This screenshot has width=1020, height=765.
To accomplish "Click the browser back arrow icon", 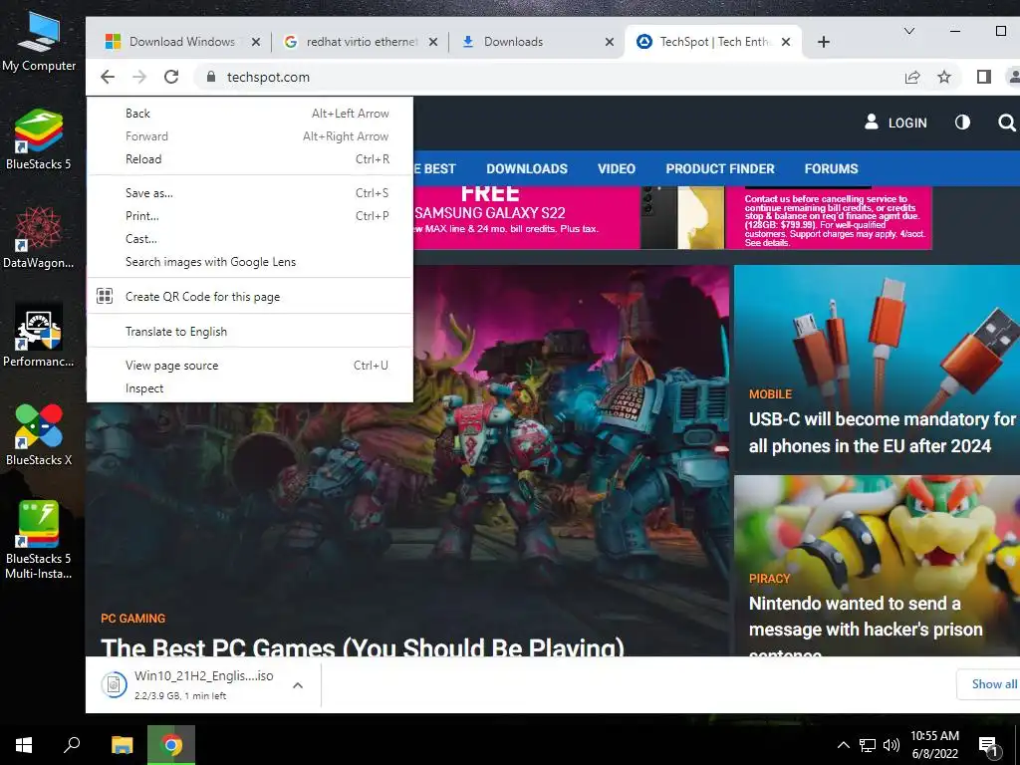I will [x=108, y=77].
